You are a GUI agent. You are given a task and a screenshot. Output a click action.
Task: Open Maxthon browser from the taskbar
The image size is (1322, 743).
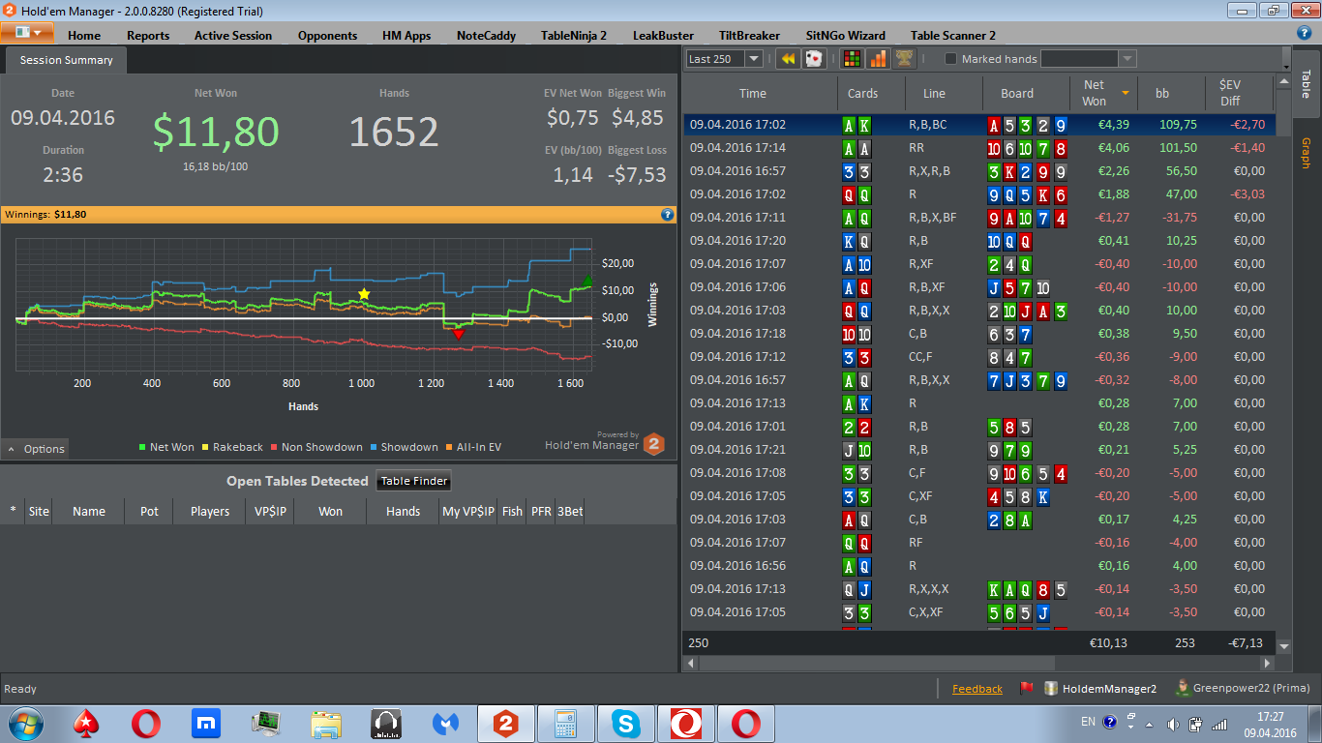pyautogui.click(x=206, y=723)
